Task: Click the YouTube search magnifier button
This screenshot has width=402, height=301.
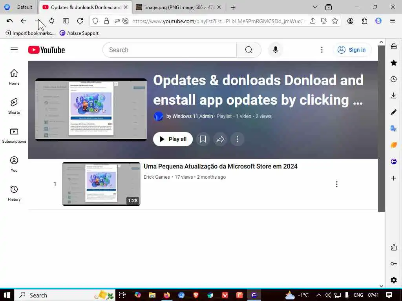Action: 249,50
